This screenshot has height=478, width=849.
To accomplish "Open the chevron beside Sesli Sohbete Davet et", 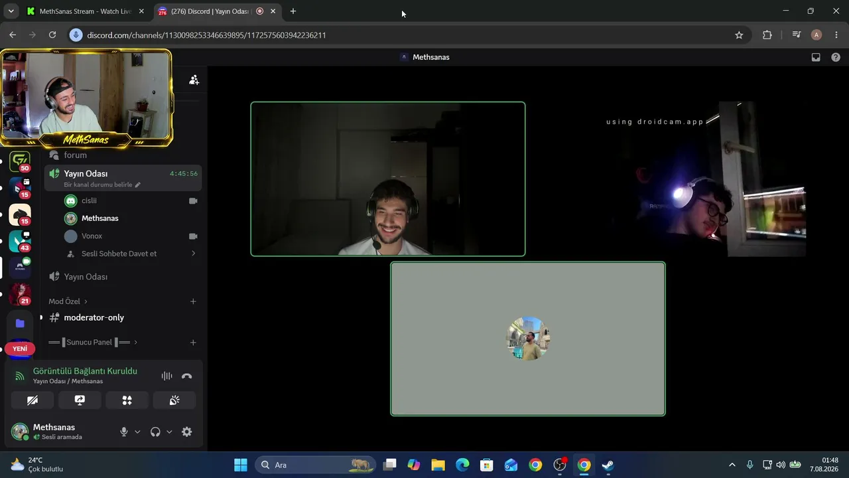I will pyautogui.click(x=193, y=254).
